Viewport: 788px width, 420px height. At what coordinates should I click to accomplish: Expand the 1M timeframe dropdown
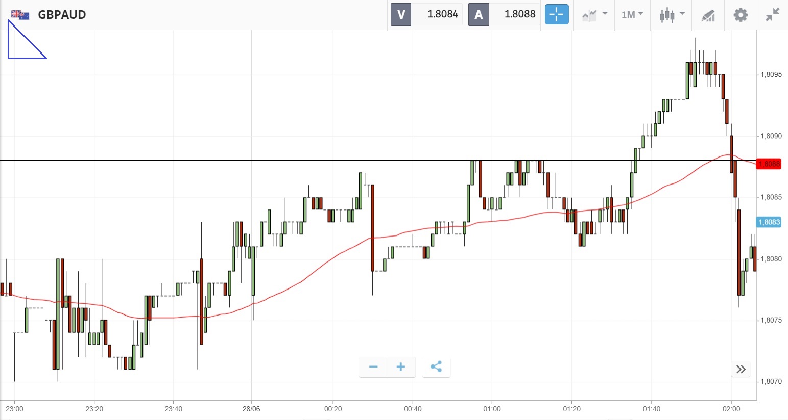coord(632,14)
